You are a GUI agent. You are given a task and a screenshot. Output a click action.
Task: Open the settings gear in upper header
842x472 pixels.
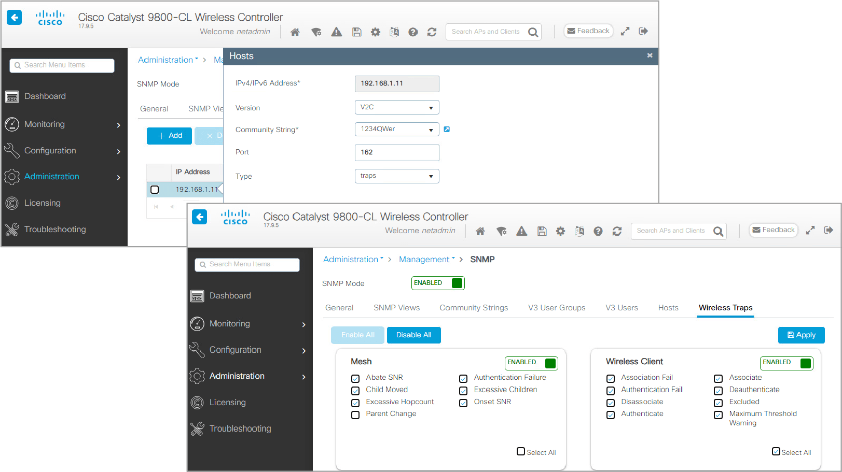tap(375, 32)
